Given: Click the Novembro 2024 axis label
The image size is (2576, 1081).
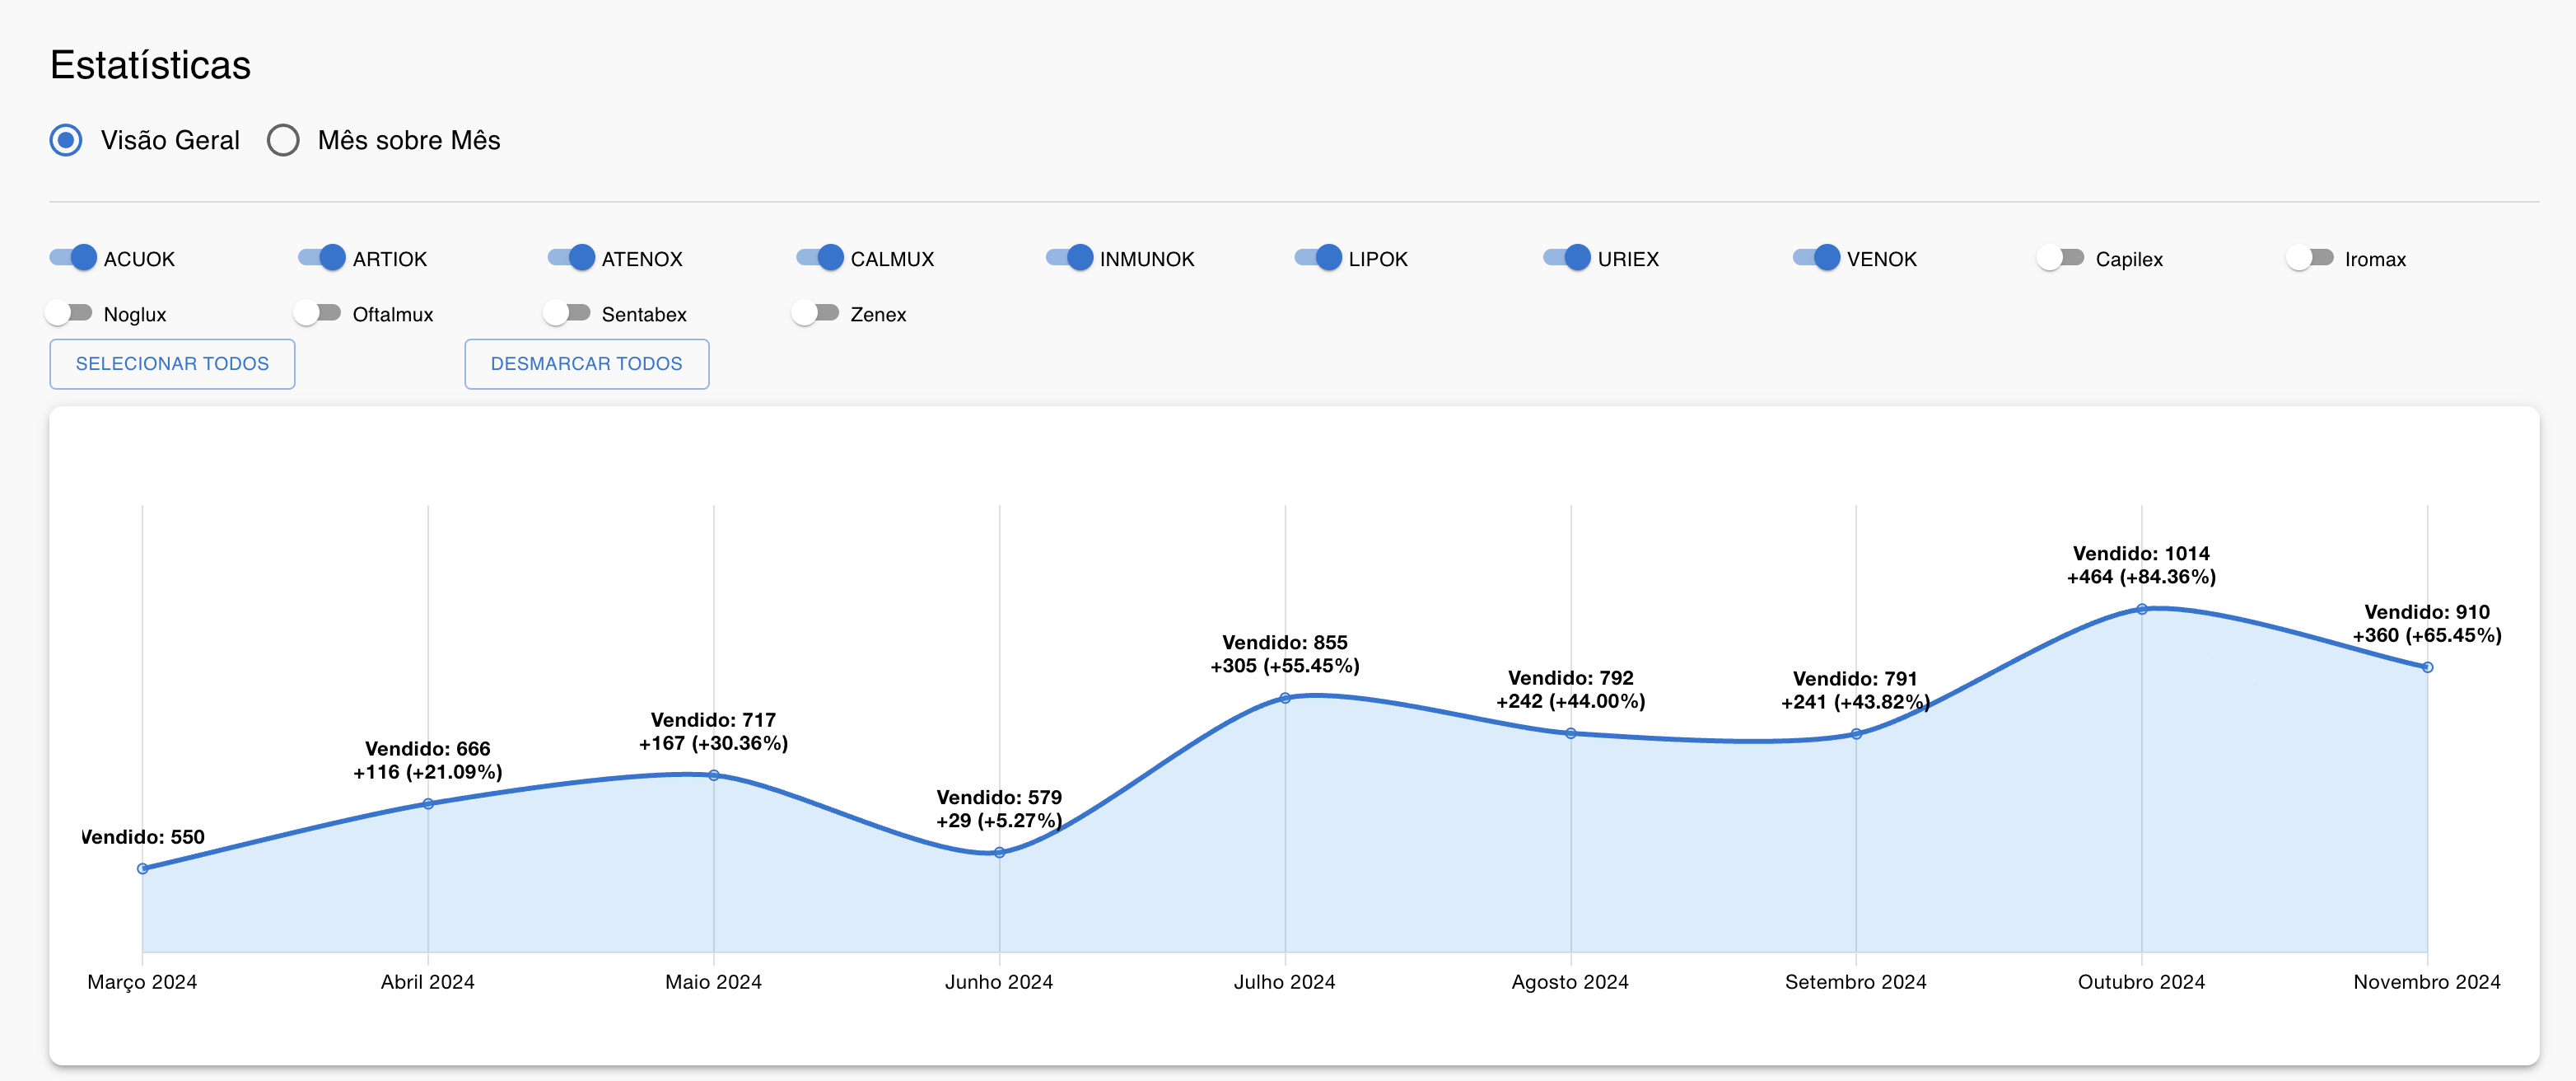Looking at the screenshot, I should point(2427,982).
